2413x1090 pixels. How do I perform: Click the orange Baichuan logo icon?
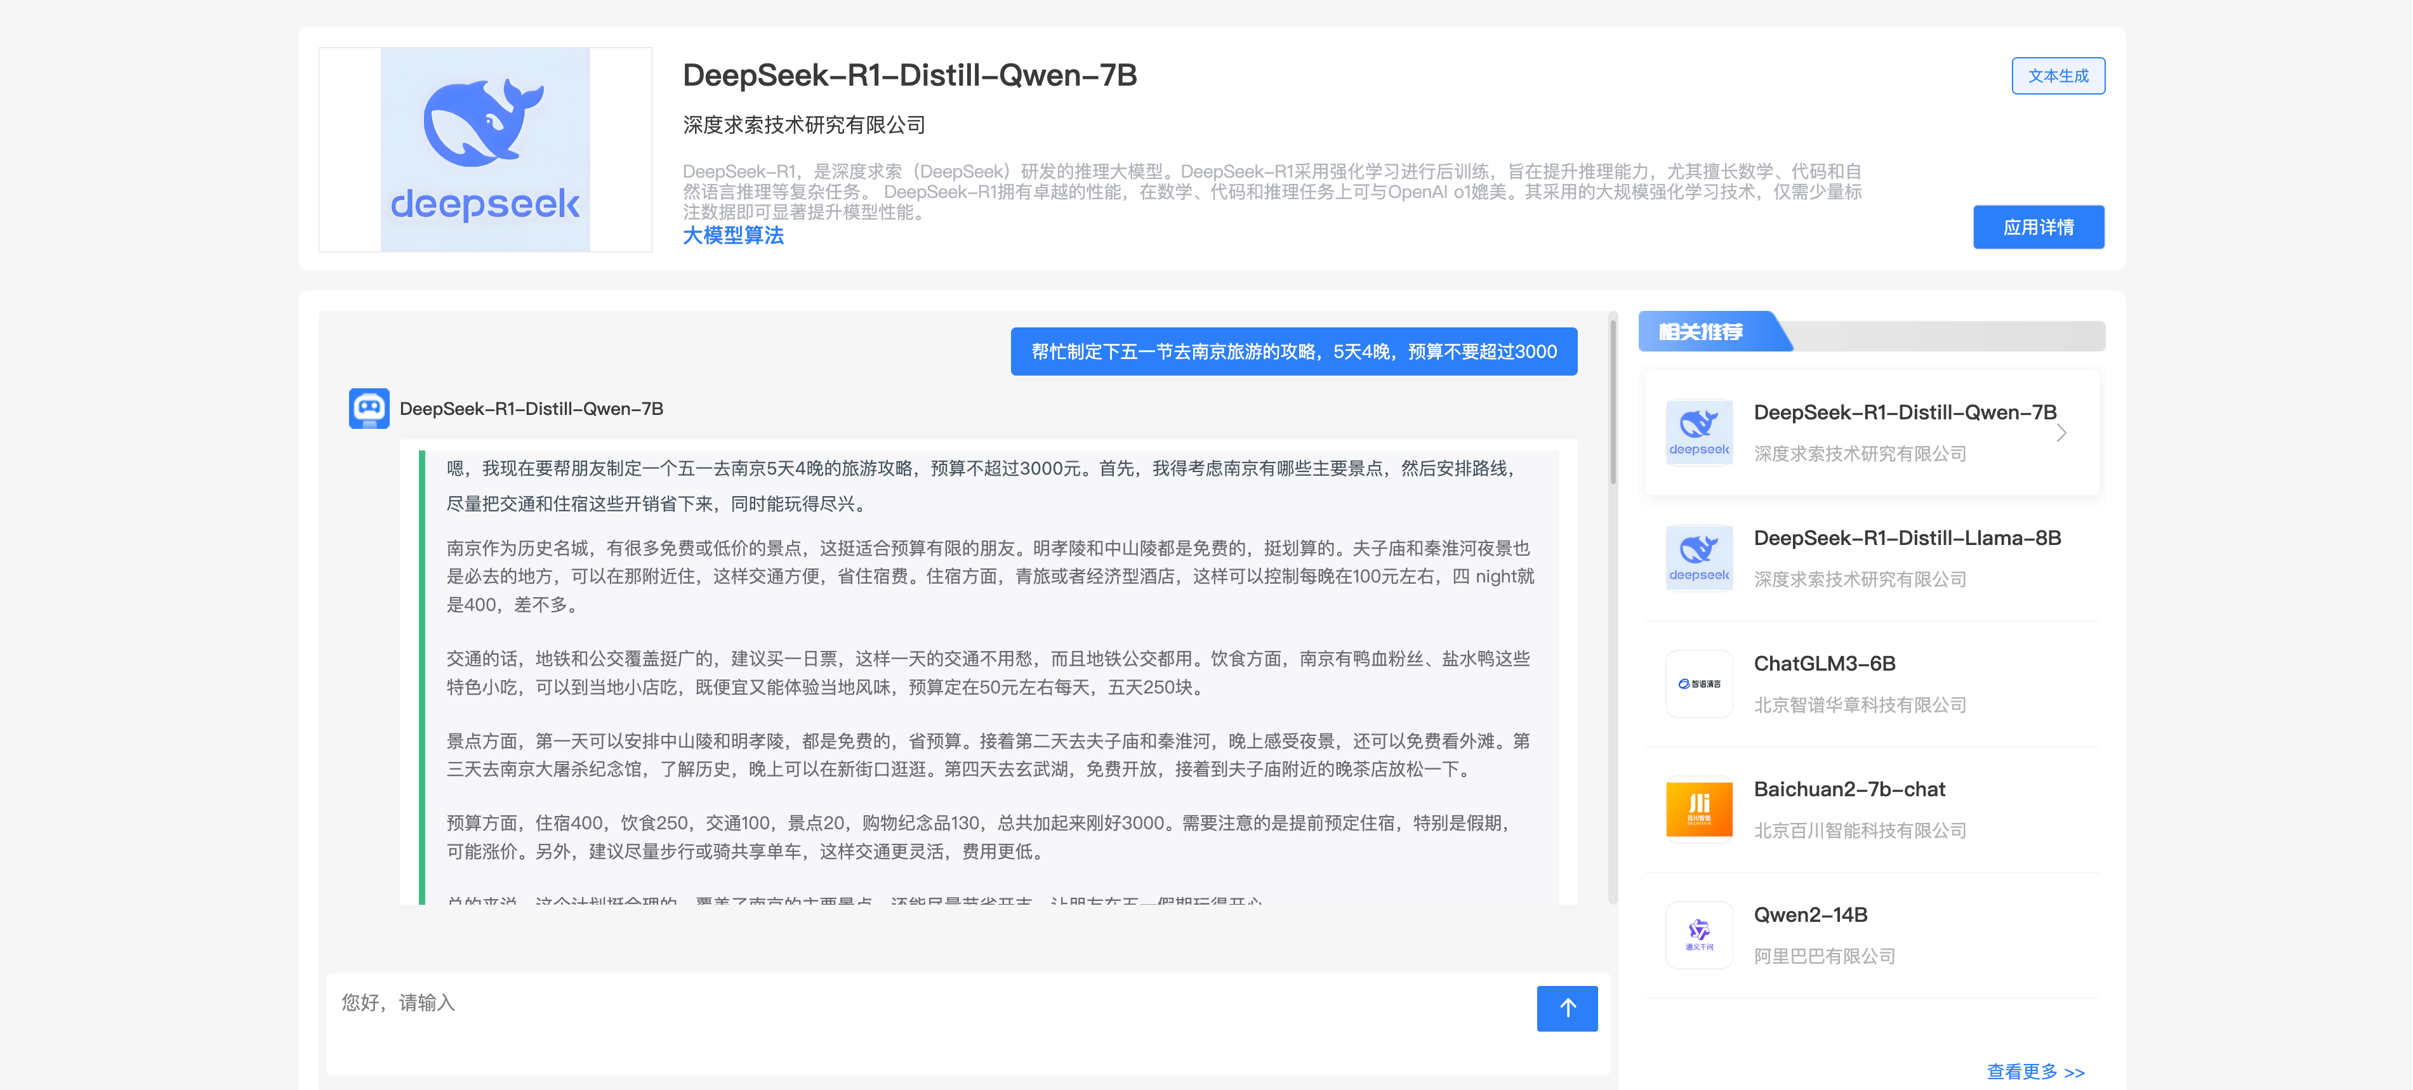(1699, 809)
